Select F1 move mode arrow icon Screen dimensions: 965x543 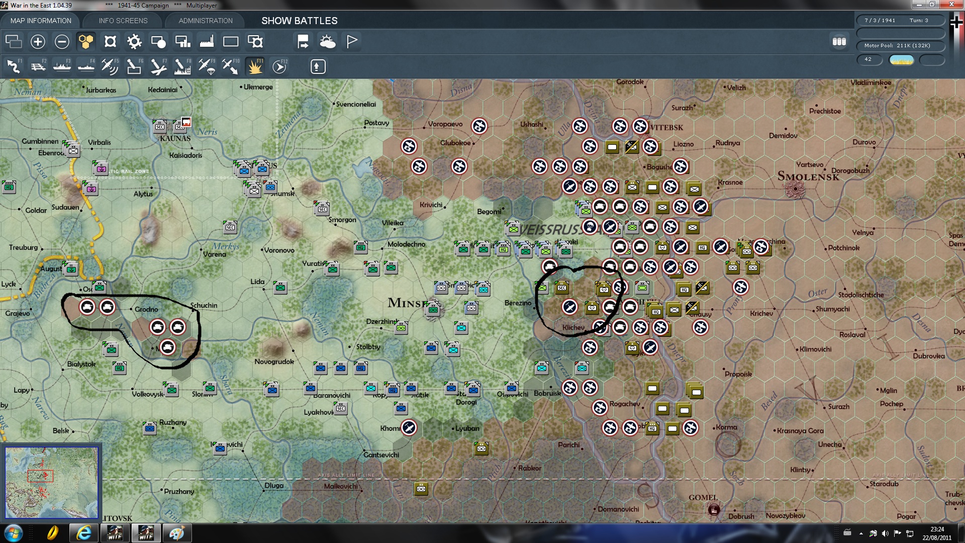(x=14, y=66)
